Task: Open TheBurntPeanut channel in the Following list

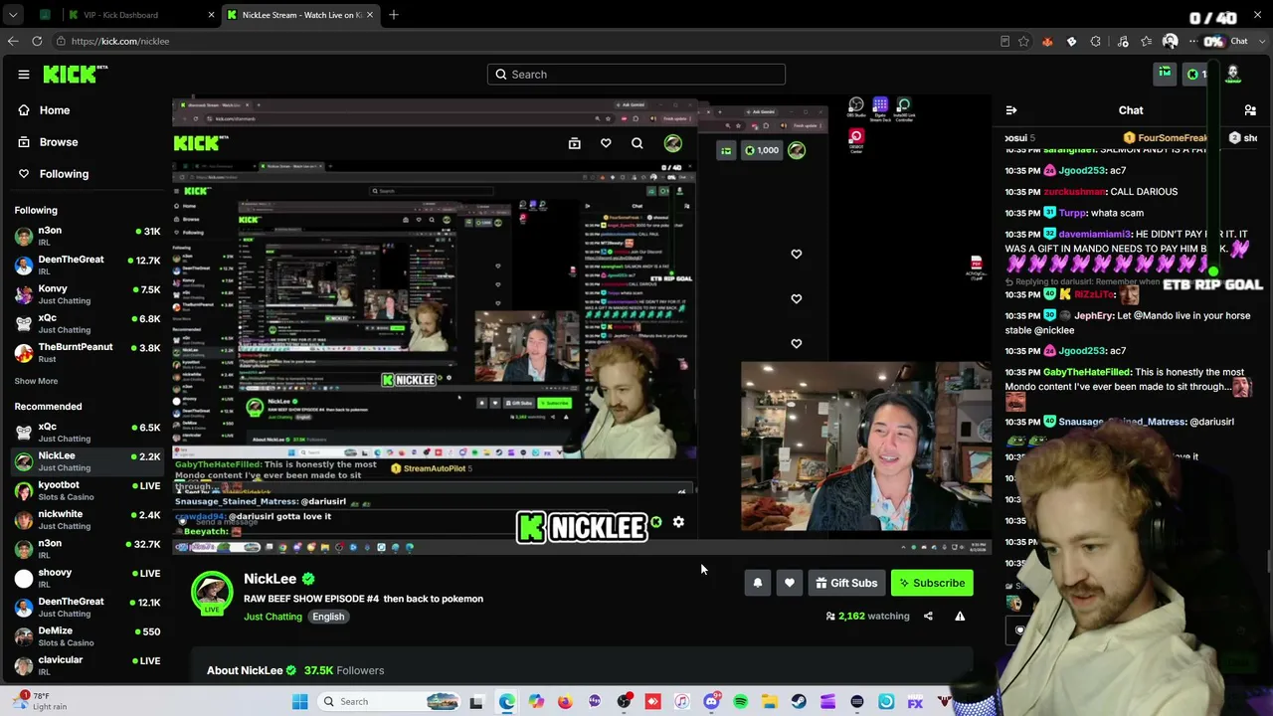Action: [x=88, y=353]
